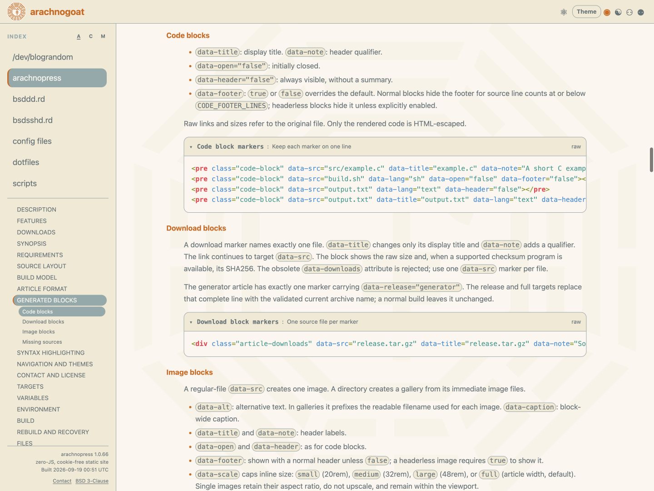The image size is (654, 491).
Task: Go to Image blocks sub-item in sidebar
Action: click(39, 332)
